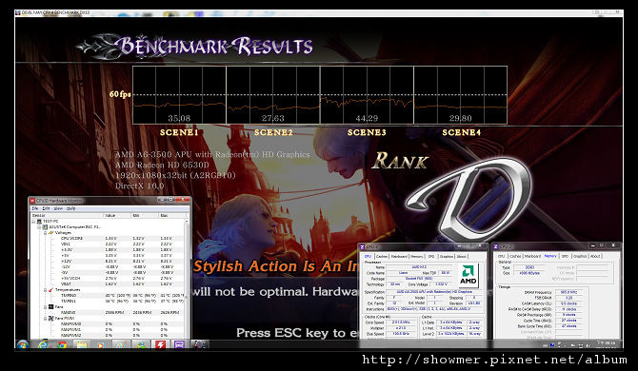Click the Temperatures thermometer icon in HWMonitor
Screen dimensions: 638x371
click(51, 290)
